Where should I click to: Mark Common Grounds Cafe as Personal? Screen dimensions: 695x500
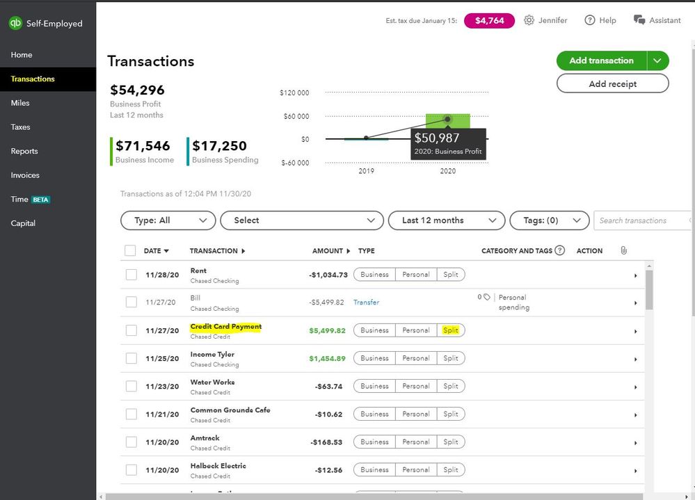click(x=416, y=414)
